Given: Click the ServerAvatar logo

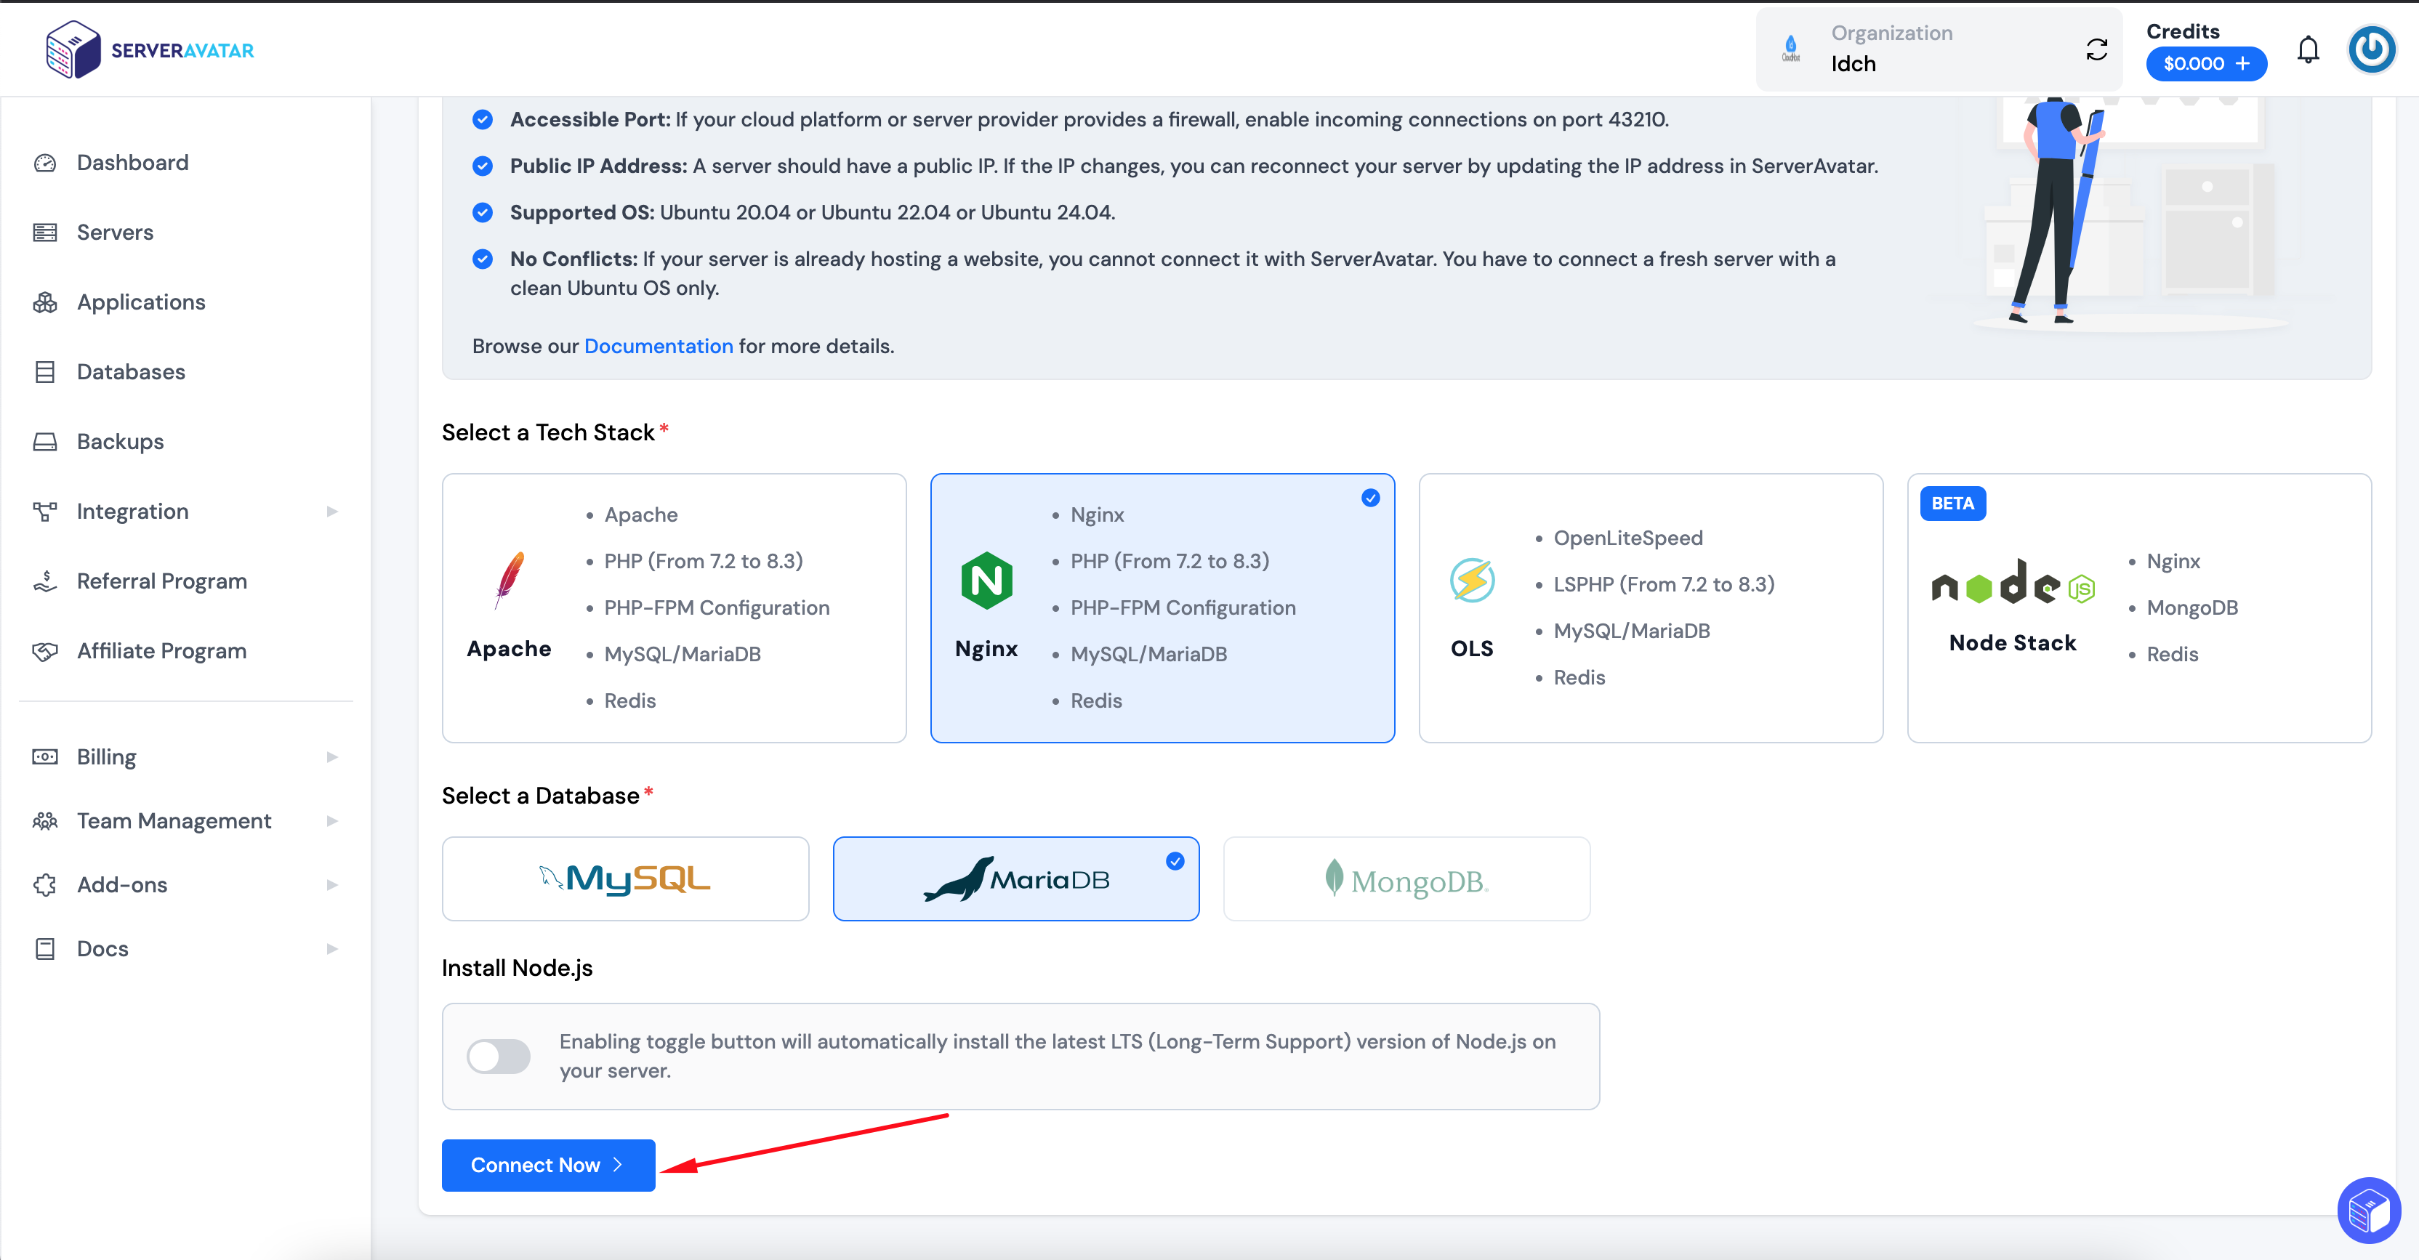Looking at the screenshot, I should [150, 49].
